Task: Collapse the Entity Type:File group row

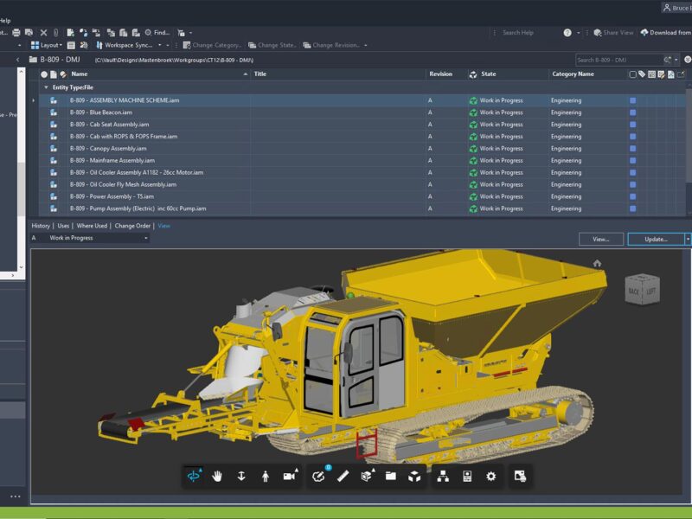Action: point(45,87)
